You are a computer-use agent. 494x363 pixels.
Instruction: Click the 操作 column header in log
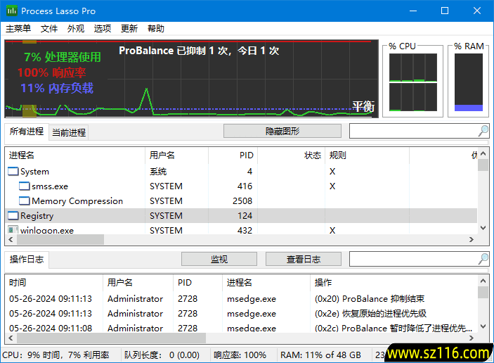point(394,283)
